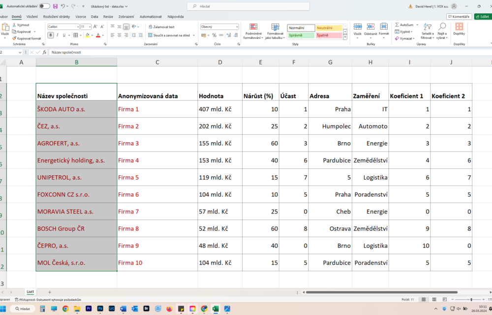Viewport: 492px width, 315px height.
Task: Click the Hledat search box in title bar
Action: click(x=248, y=6)
